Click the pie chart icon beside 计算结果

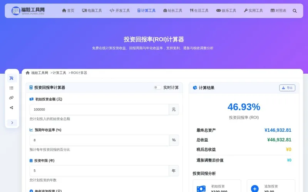point(195,88)
